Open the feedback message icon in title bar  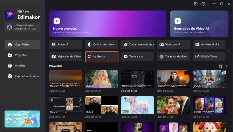[x=196, y=4]
